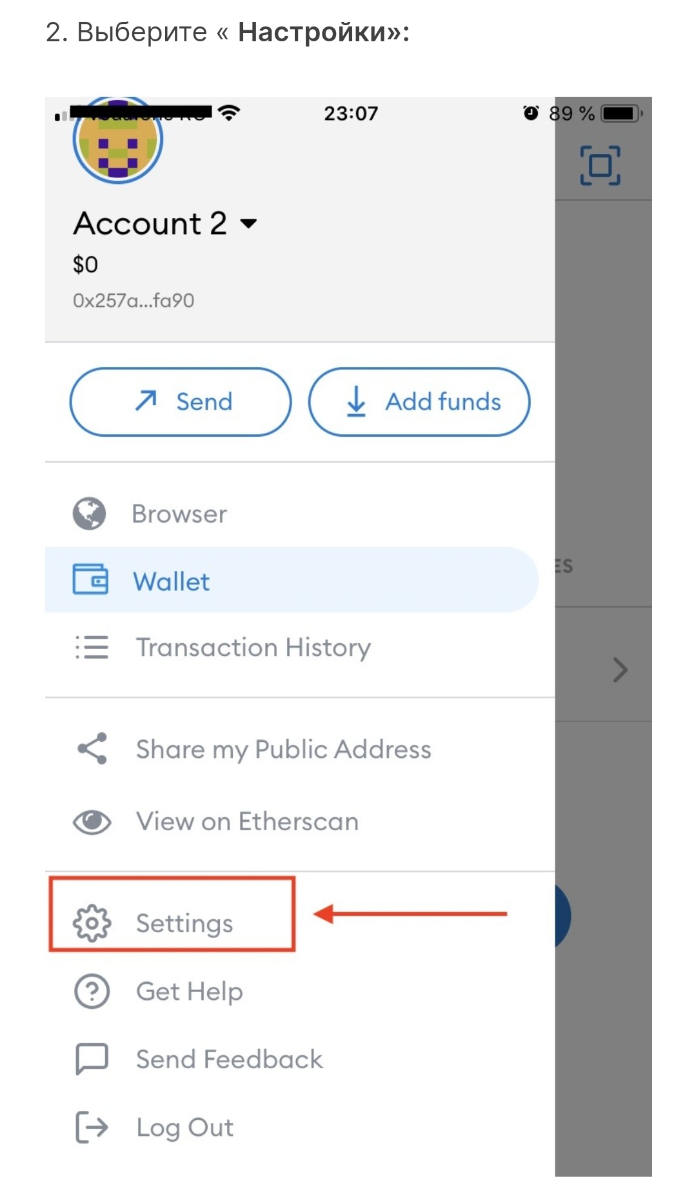Image resolution: width=696 pixels, height=1196 pixels.
Task: Tap the account avatar identicon
Action: [x=117, y=141]
